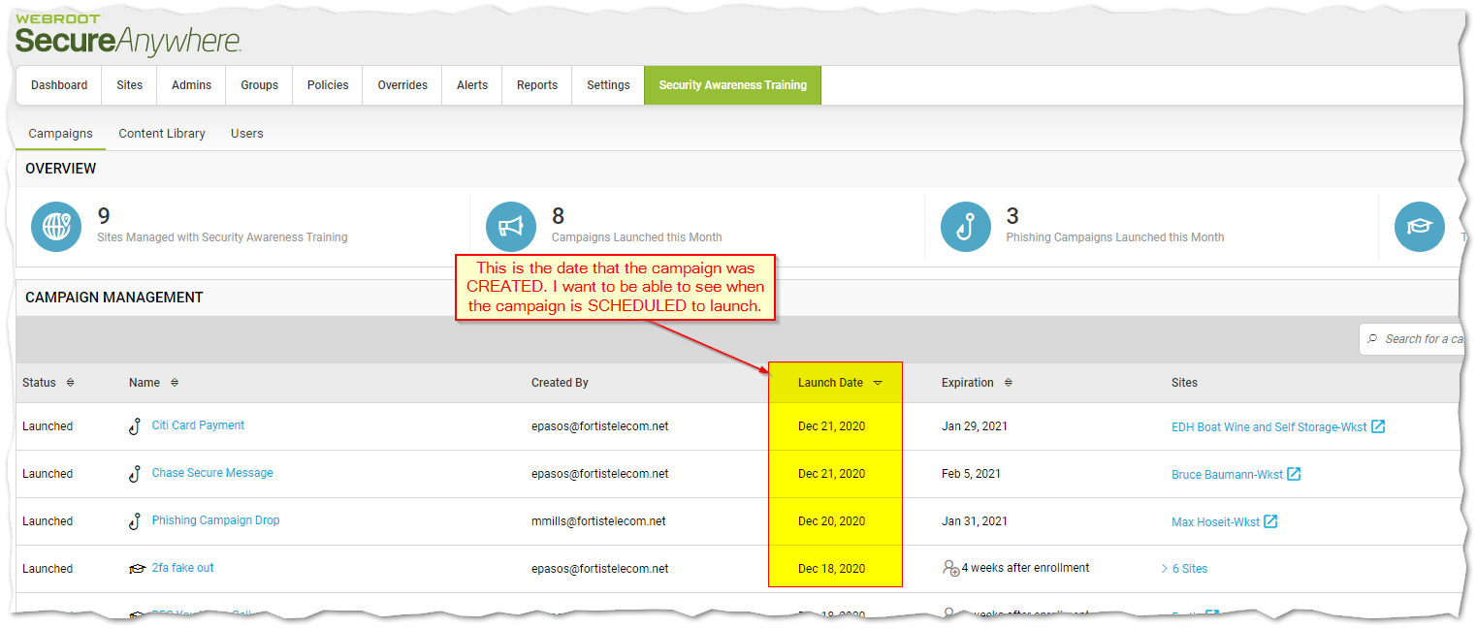Click the globe Sites Managed icon

coord(56,227)
